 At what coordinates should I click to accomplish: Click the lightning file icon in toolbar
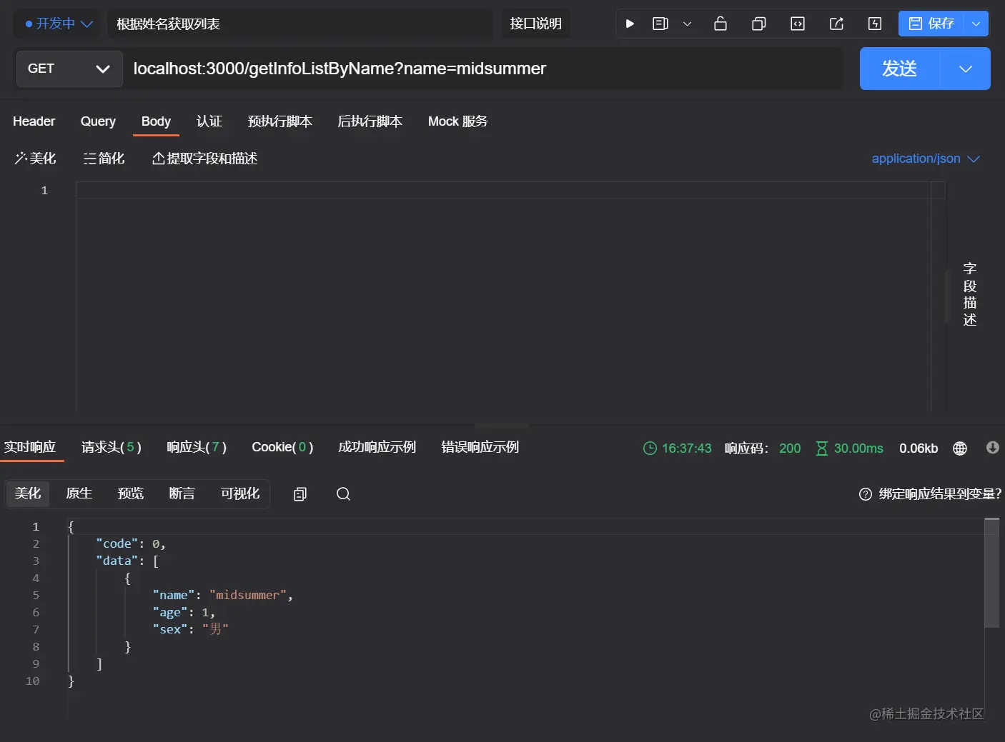[875, 24]
